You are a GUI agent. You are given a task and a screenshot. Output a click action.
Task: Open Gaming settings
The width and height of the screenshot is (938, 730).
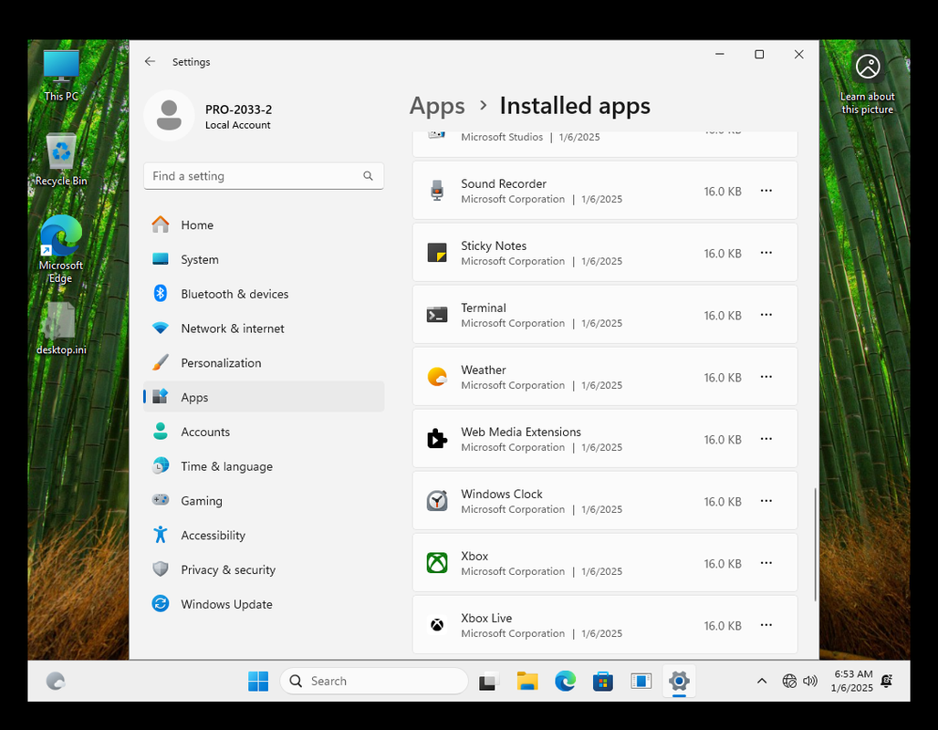pyautogui.click(x=264, y=501)
